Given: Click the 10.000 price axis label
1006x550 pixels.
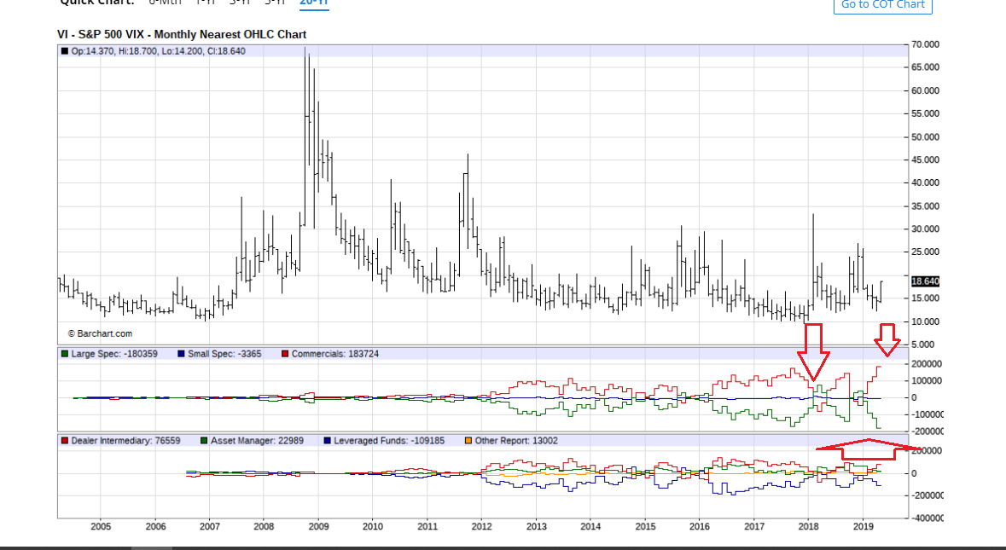Looking at the screenshot, I should point(925,321).
